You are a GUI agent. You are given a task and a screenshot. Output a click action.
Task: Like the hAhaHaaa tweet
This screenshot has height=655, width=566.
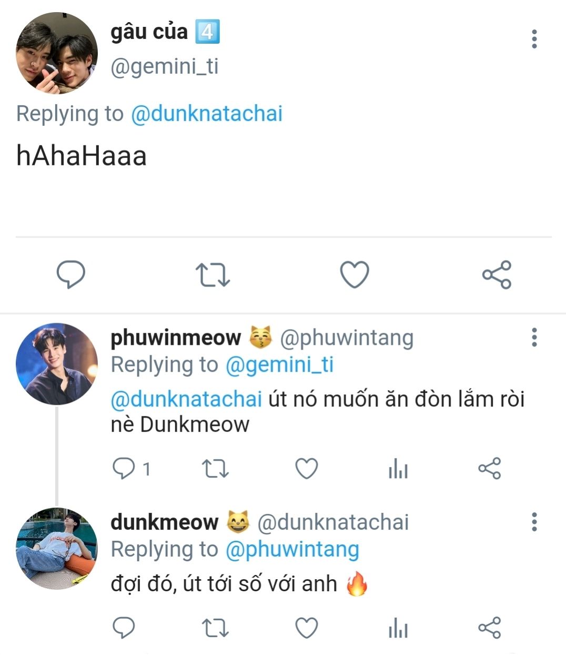coord(355,274)
